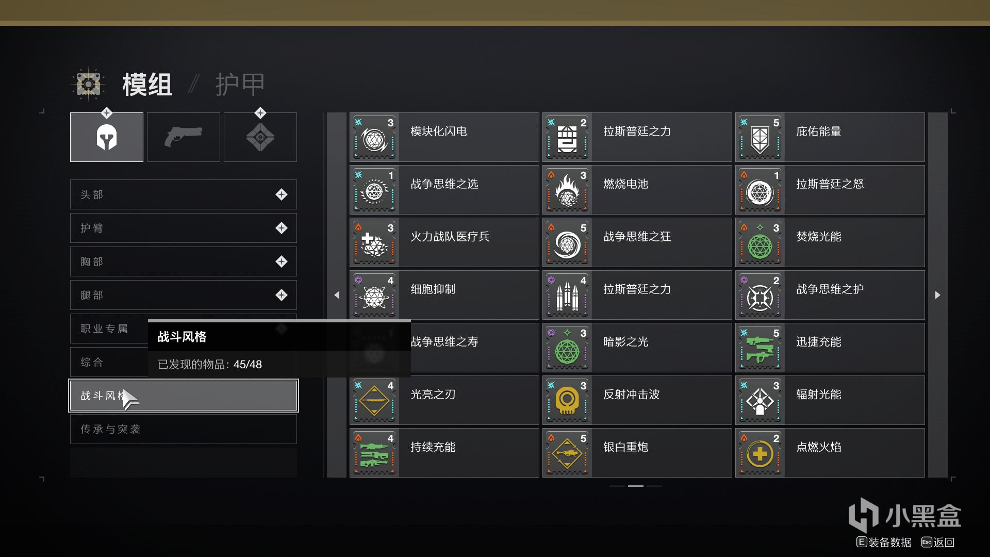Select the 迅捷充能 green weapons icon
The width and height of the screenshot is (990, 557).
(760, 348)
